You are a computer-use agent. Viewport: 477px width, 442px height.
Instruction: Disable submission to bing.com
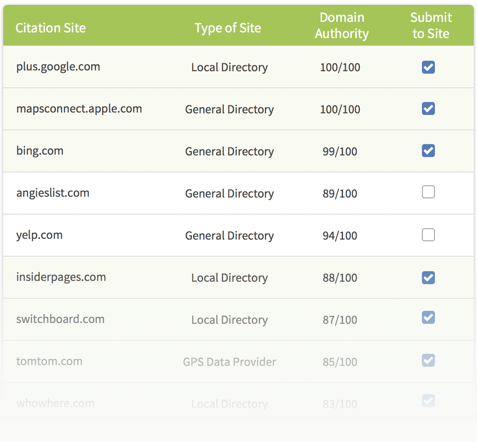tap(428, 151)
